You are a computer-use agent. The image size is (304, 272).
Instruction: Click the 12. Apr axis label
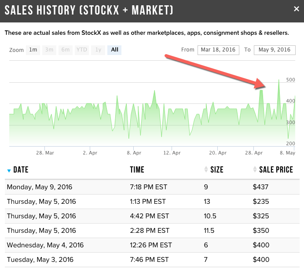(x=172, y=153)
